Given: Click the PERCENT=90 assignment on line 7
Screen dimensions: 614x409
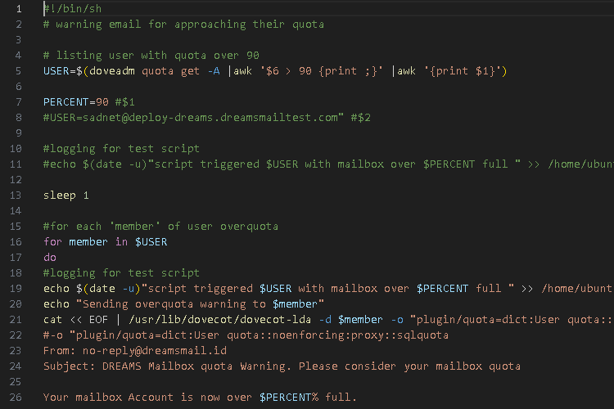Looking at the screenshot, I should coord(75,102).
